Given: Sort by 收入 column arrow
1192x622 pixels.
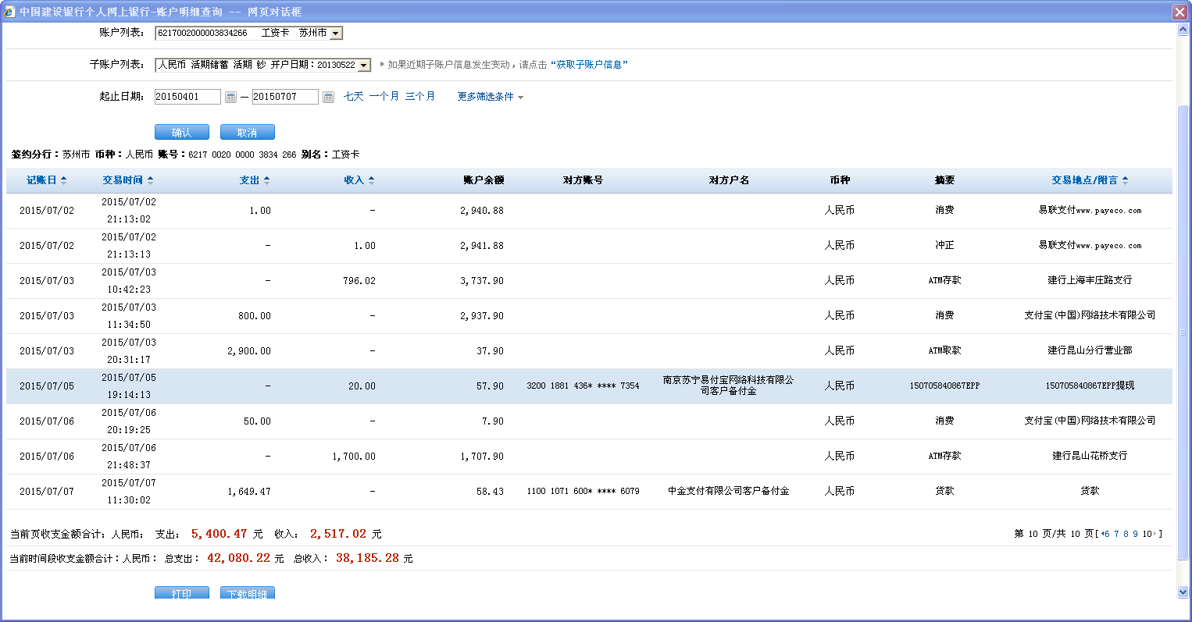Looking at the screenshot, I should (x=371, y=180).
